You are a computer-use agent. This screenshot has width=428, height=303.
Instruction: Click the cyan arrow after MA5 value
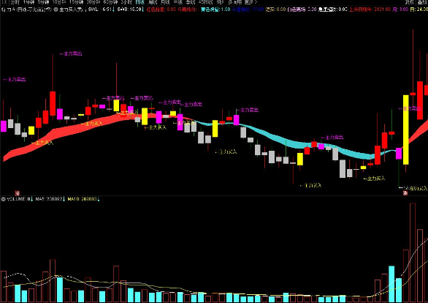click(64, 199)
